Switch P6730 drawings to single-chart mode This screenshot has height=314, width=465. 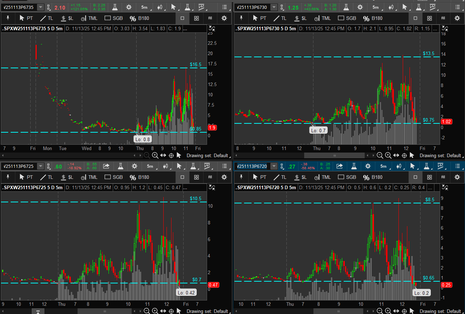tap(415, 18)
